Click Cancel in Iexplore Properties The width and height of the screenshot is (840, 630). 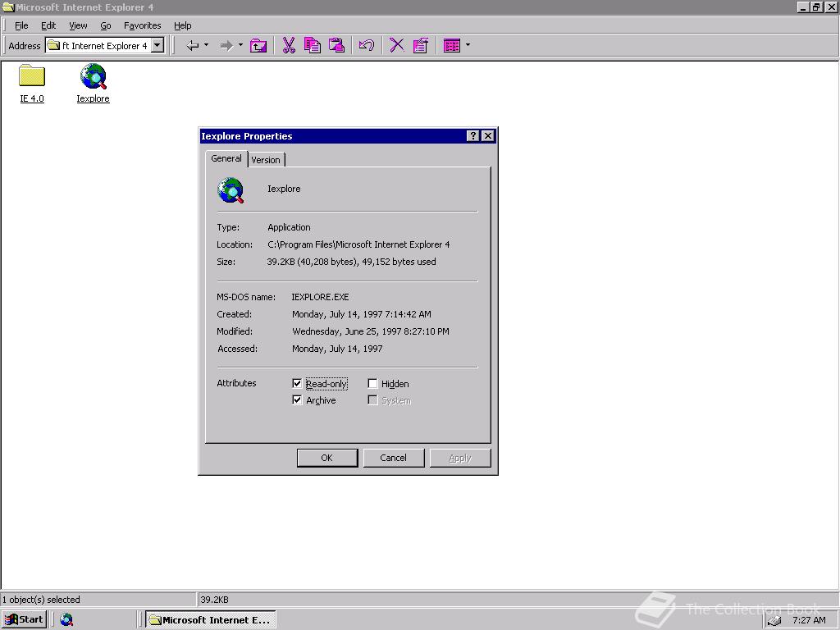point(394,458)
